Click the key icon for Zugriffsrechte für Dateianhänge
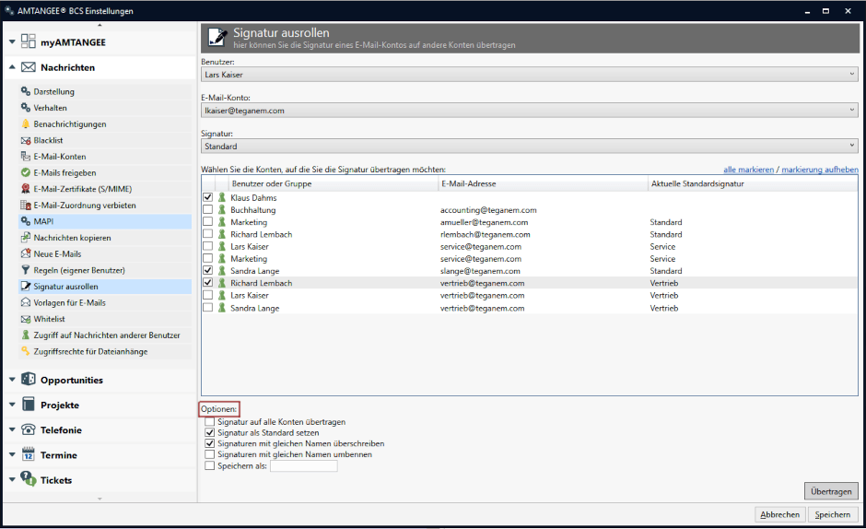This screenshot has width=866, height=529. [26, 351]
